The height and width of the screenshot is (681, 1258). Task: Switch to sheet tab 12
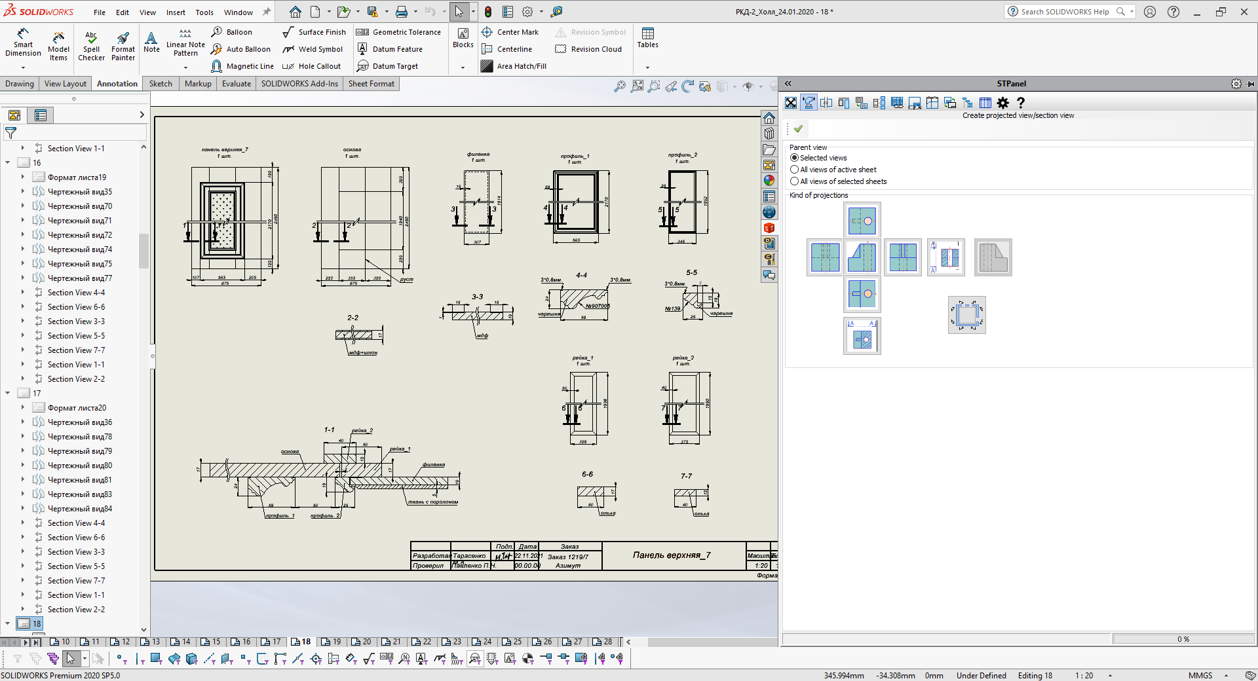click(121, 642)
